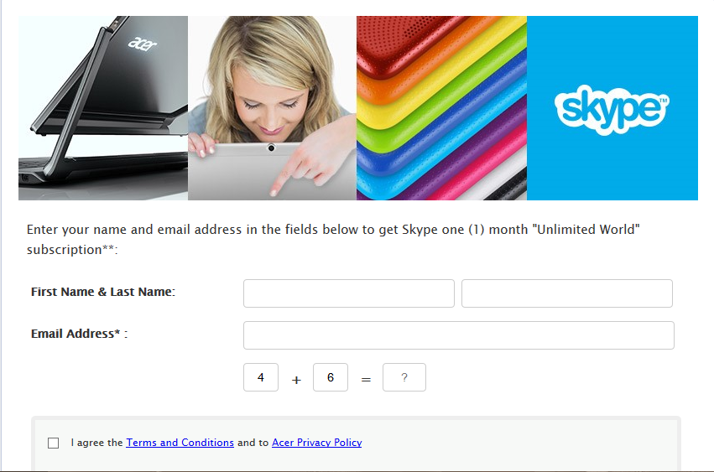Select the colorful tablet covers image
The width and height of the screenshot is (714, 472).
(441, 108)
